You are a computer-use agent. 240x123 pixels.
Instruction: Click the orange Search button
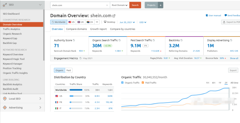[x=135, y=5]
